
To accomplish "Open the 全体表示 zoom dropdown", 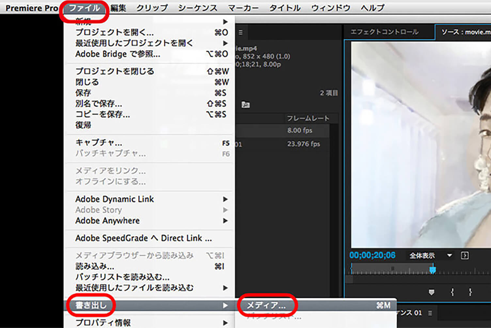I will pos(431,255).
